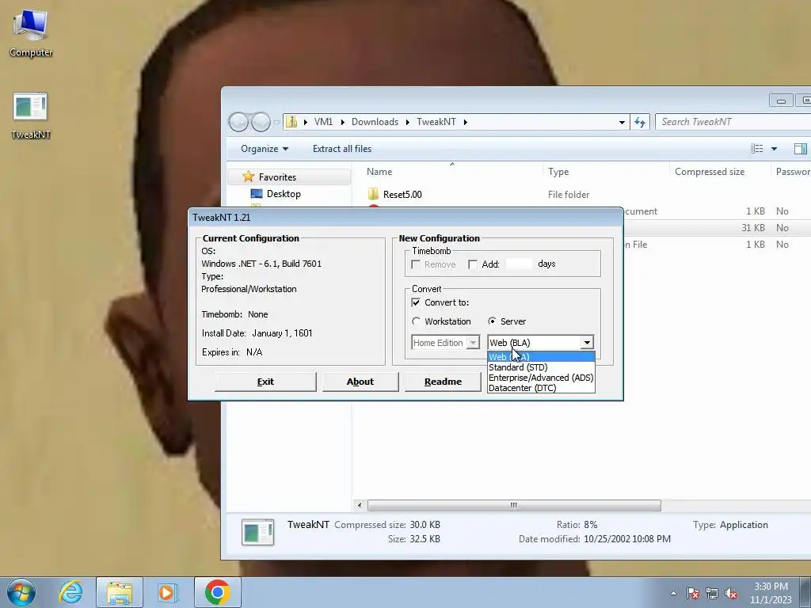The image size is (811, 608).
Task: Click VM1 in the address breadcrumb
Action: tap(323, 122)
